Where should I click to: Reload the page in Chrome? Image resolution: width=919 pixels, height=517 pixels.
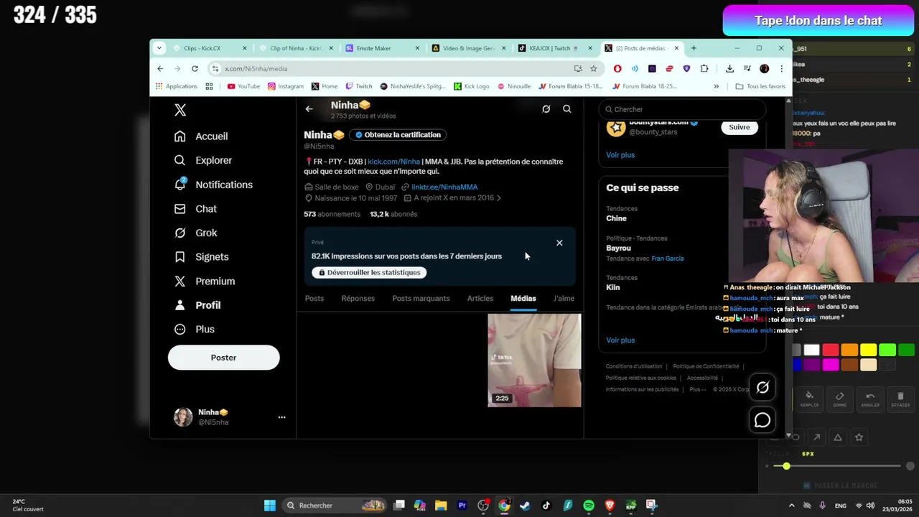coord(195,68)
